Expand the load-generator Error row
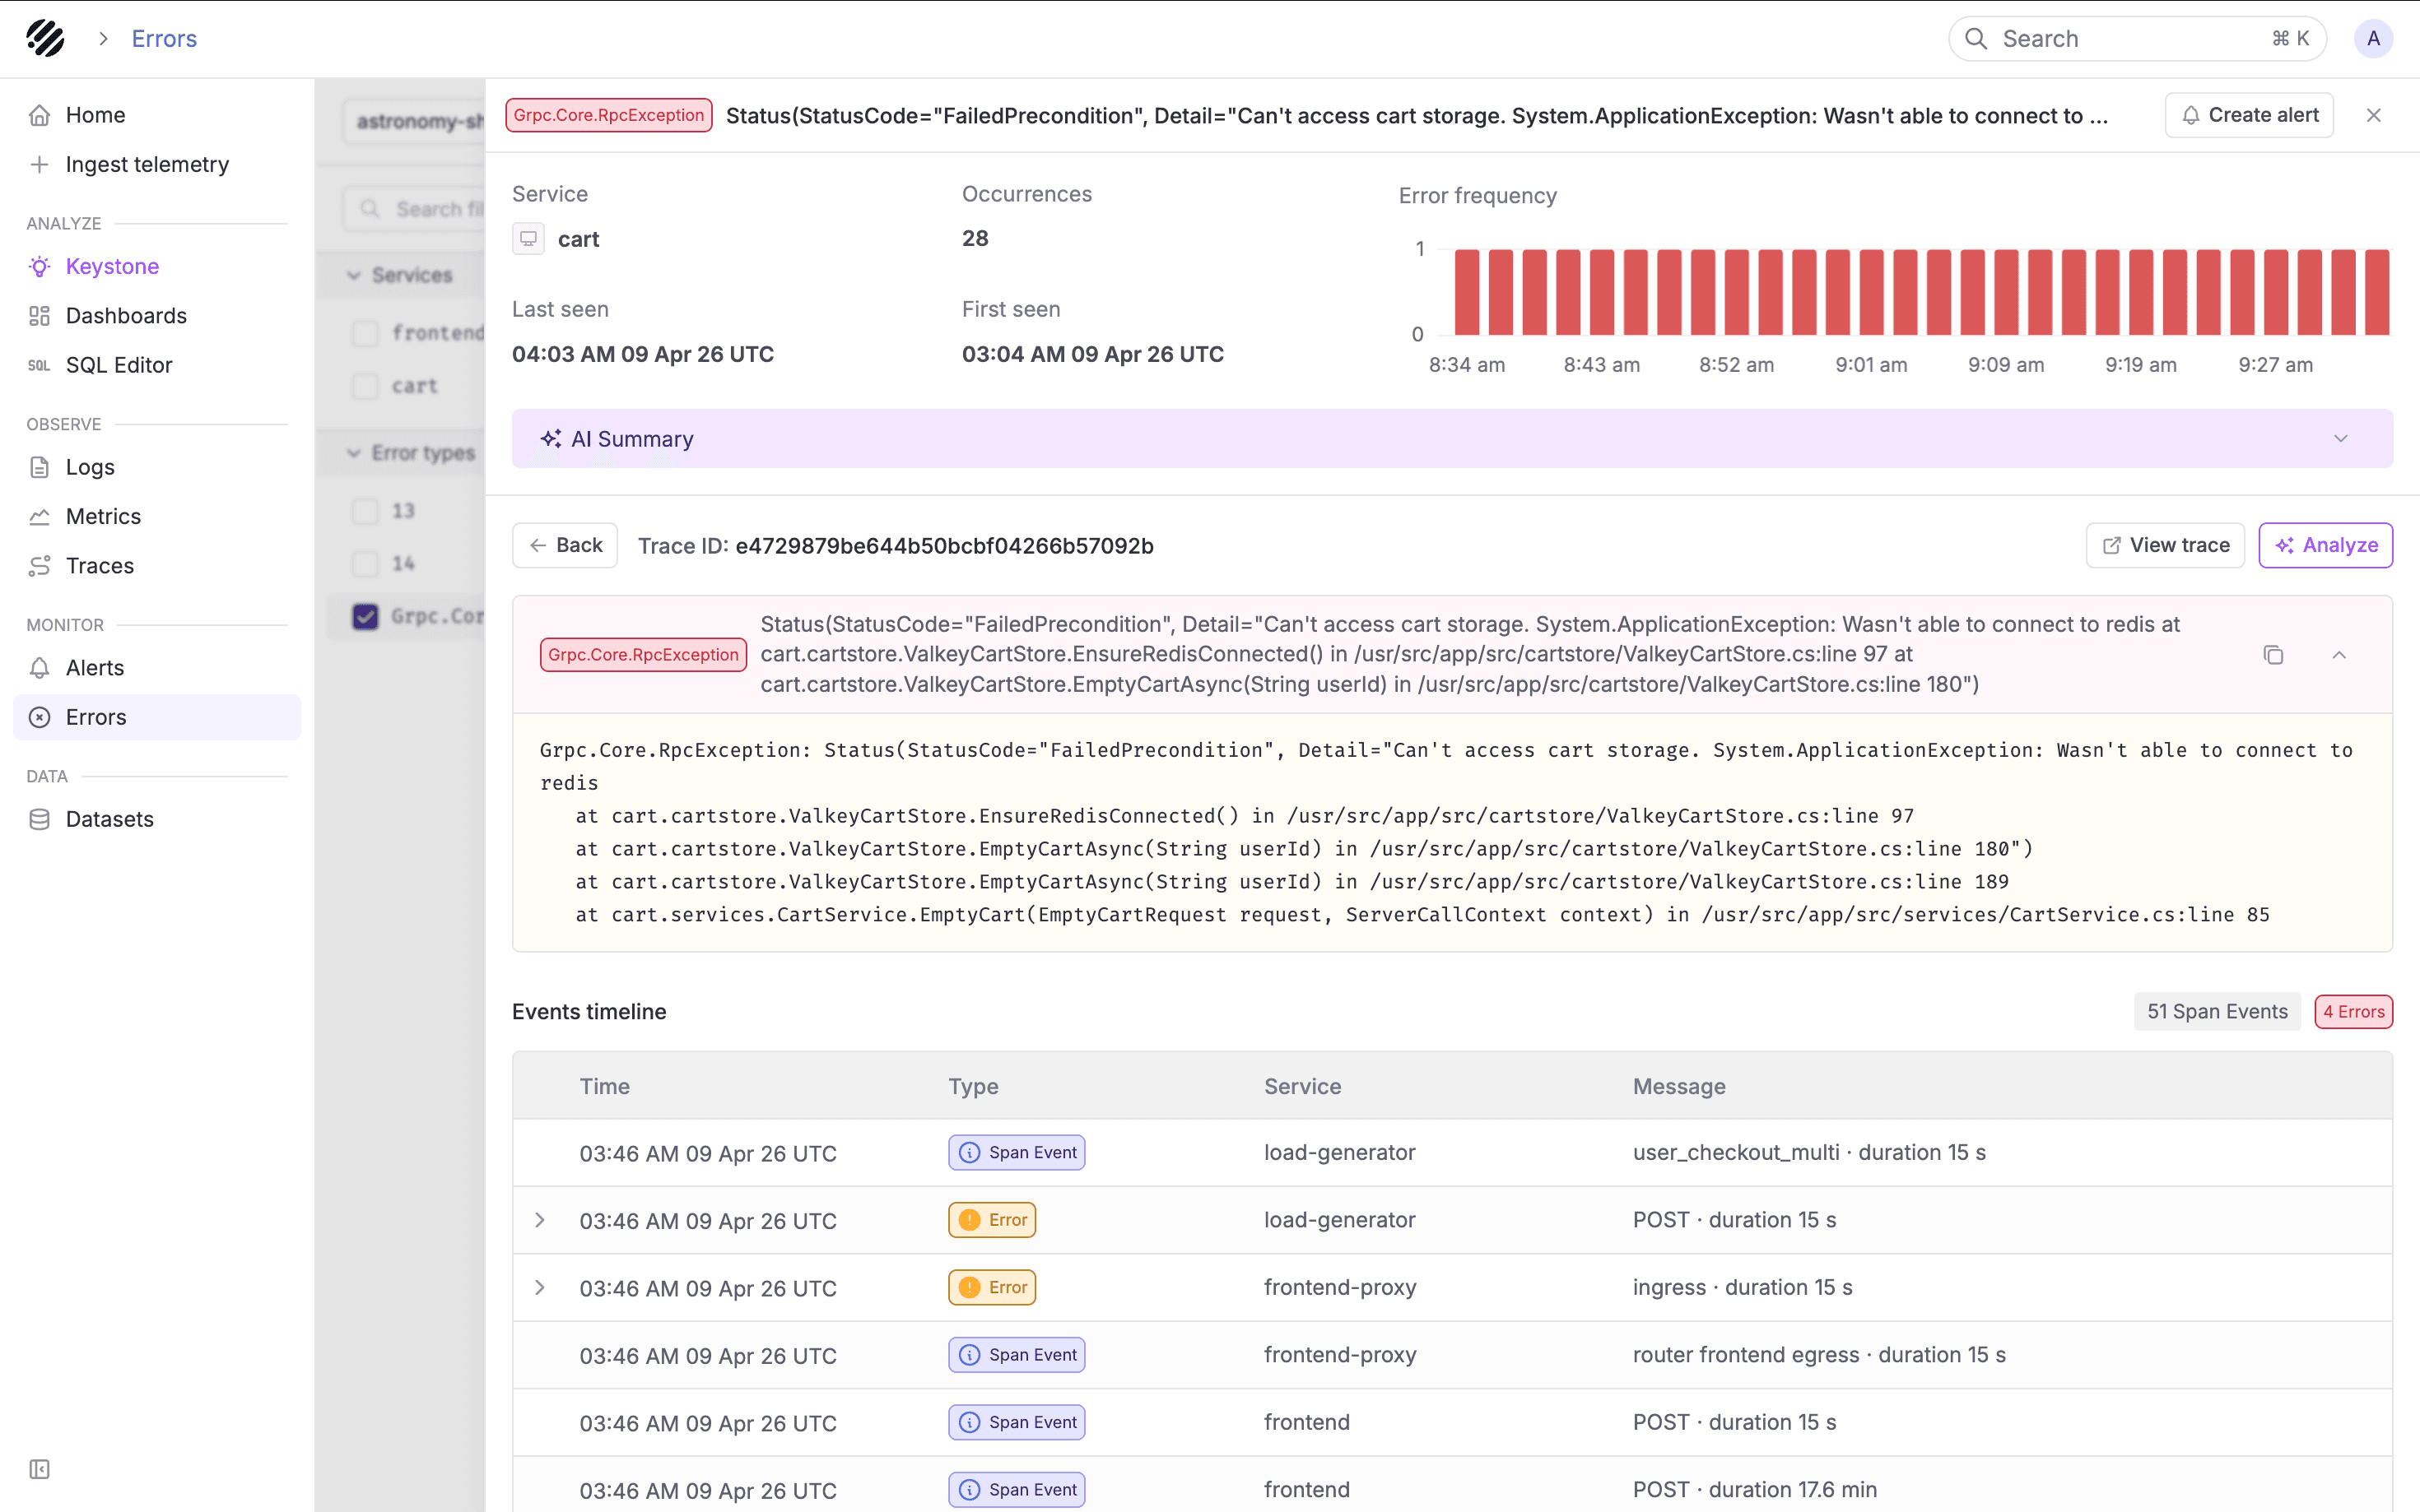 pos(539,1220)
